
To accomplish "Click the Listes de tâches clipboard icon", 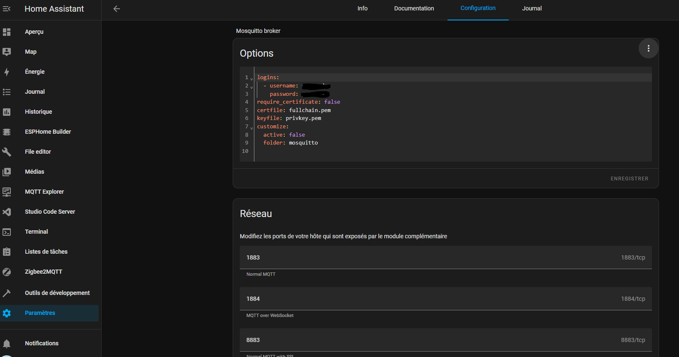I will pyautogui.click(x=7, y=252).
